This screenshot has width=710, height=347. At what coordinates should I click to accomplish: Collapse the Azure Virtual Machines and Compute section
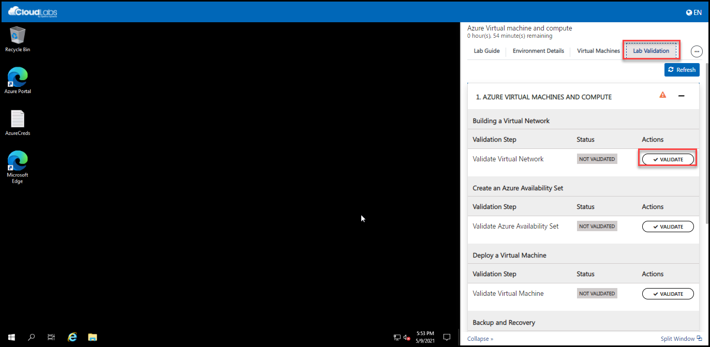[682, 96]
